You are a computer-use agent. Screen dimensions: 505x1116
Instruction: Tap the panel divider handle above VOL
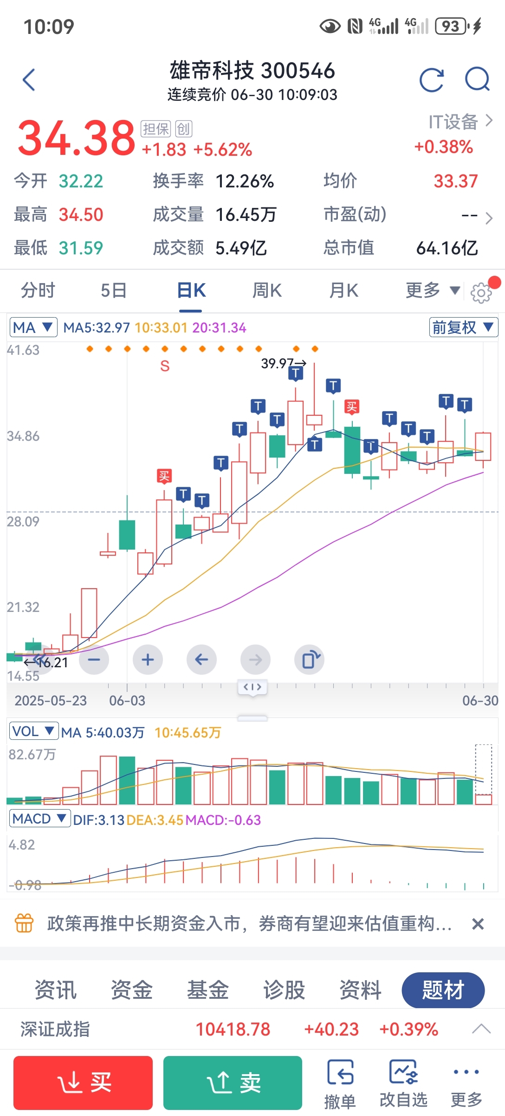(x=252, y=718)
